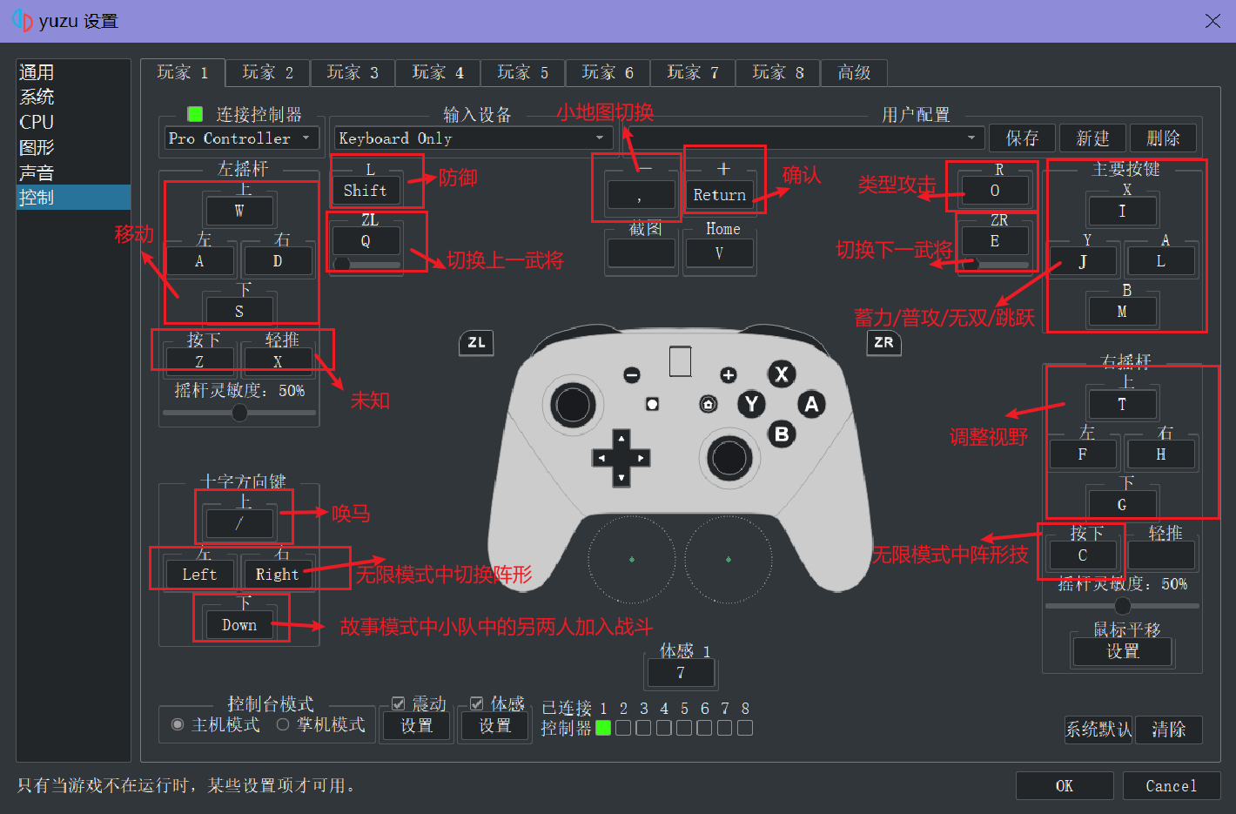
Task: Select 掌机模式 handheld mode radio button
Action: pos(283,724)
